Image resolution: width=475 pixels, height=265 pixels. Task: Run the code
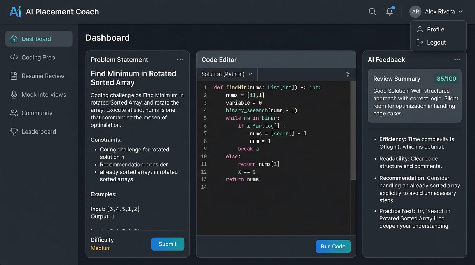(333, 246)
